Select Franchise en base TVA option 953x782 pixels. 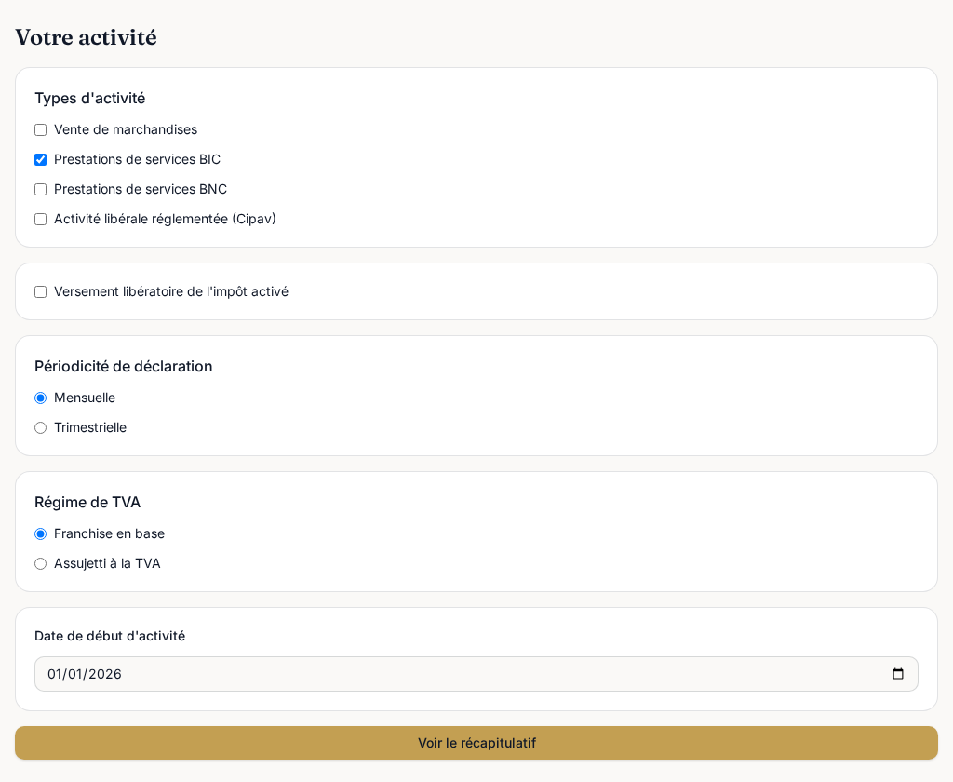click(x=41, y=533)
